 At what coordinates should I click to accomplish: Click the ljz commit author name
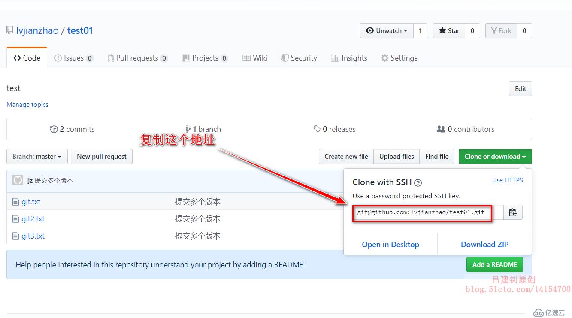pos(29,181)
